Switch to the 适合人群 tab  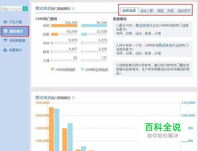[x=147, y=11]
